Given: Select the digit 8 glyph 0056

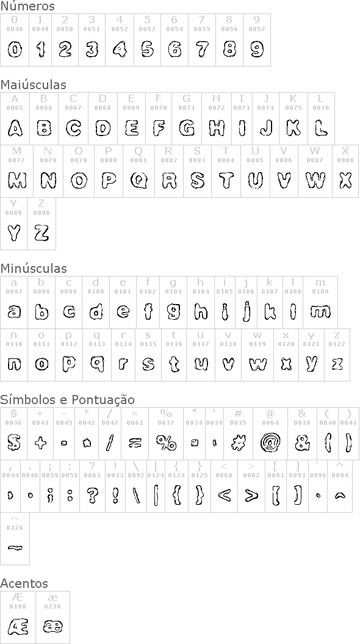Looking at the screenshot, I should [x=229, y=40].
